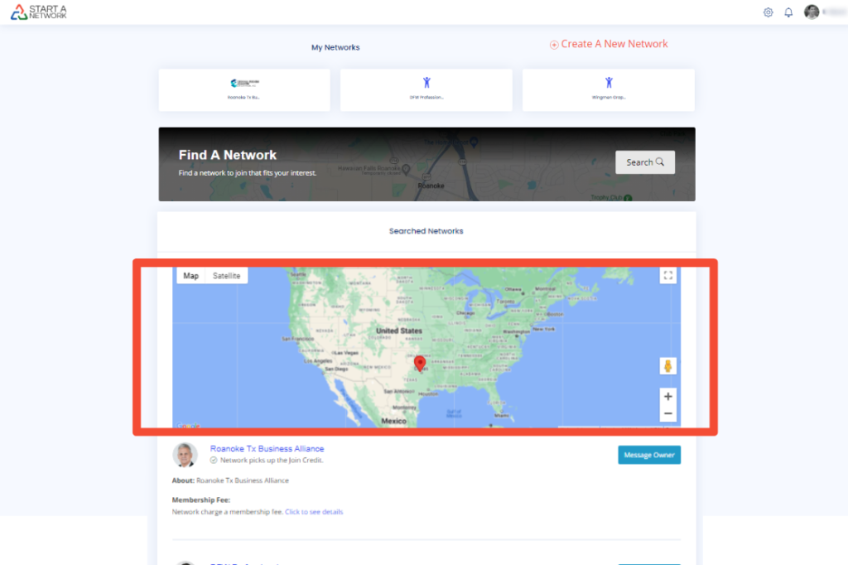The image size is (848, 565).
Task: Click the notifications bell icon
Action: (x=788, y=12)
